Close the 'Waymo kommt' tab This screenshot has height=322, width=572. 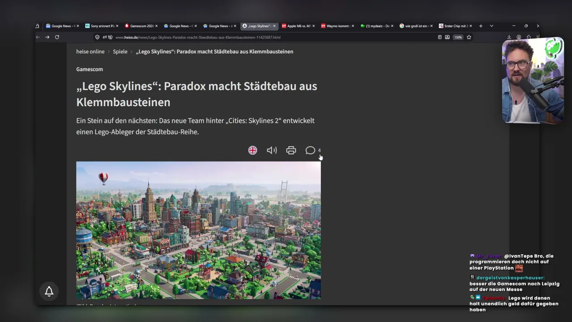pos(353,26)
